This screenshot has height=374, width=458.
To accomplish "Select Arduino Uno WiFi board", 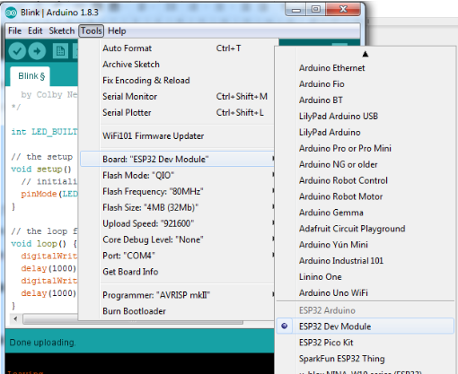I will point(365,293).
